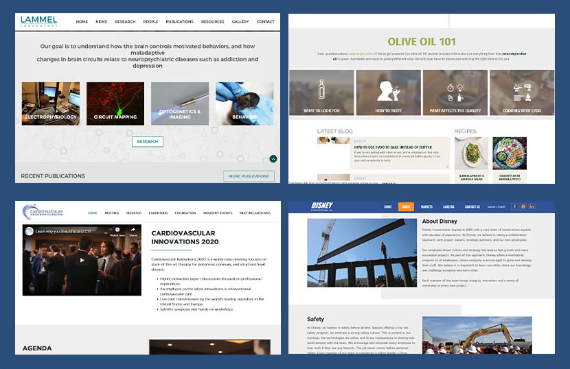This screenshot has width=570, height=369.
Task: Select MARKETS in the Disney navigation bar
Action: coord(426,206)
